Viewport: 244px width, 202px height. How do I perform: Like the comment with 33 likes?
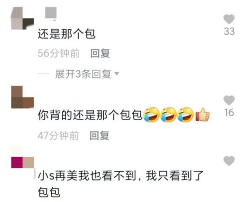coord(229,19)
